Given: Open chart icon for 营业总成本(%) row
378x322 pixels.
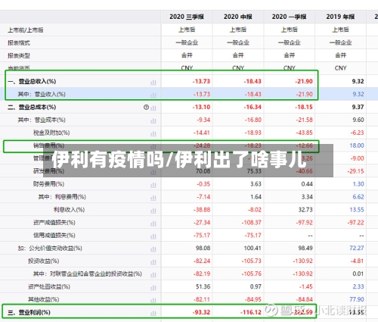Looking at the screenshot, I should pyautogui.click(x=153, y=108).
